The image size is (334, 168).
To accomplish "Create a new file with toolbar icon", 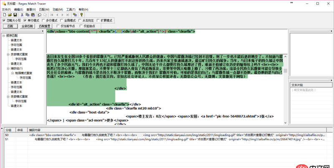I will click(5, 15).
